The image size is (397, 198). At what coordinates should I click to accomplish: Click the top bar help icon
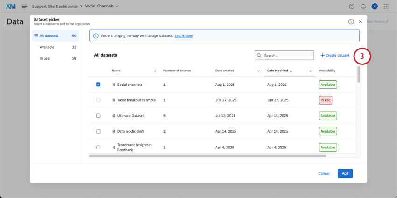click(352, 6)
